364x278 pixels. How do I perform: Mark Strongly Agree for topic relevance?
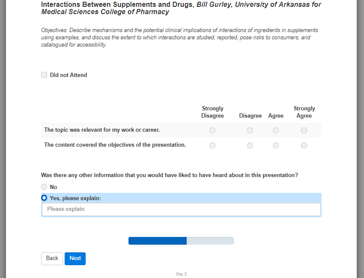pos(304,130)
